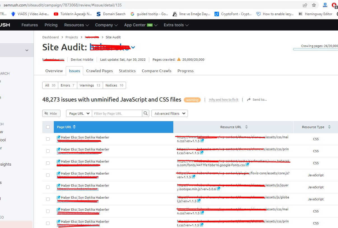
Task: Check the box for first main.css row
Action: 48,139
